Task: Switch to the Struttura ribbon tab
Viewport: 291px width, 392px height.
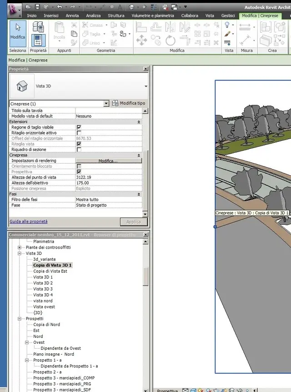Action: click(x=116, y=15)
